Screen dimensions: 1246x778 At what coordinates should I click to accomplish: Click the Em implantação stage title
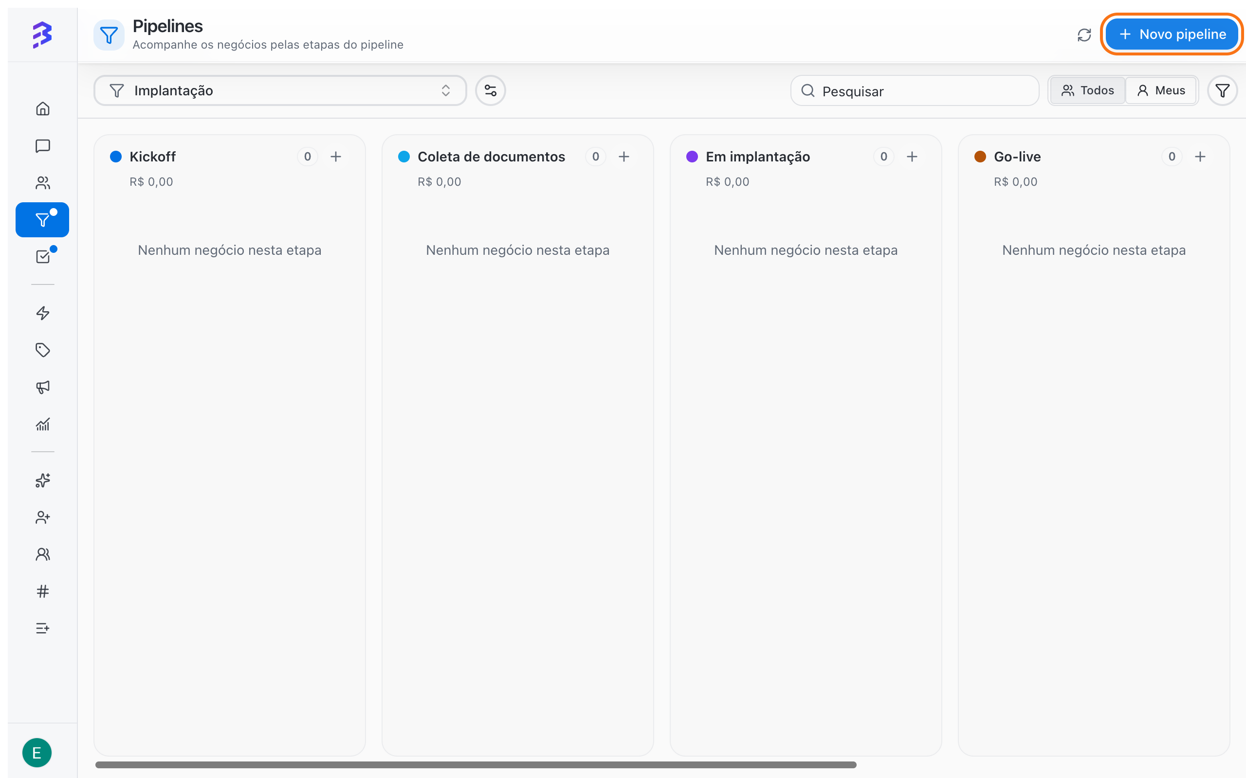click(758, 157)
